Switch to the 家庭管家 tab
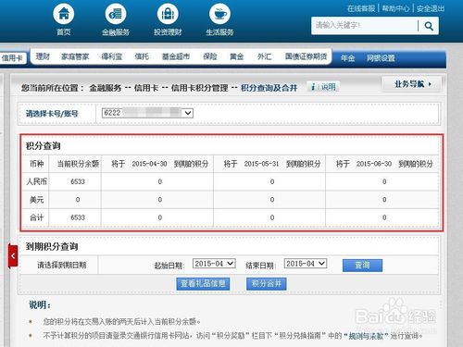The width and height of the screenshot is (463, 347). 75,56
